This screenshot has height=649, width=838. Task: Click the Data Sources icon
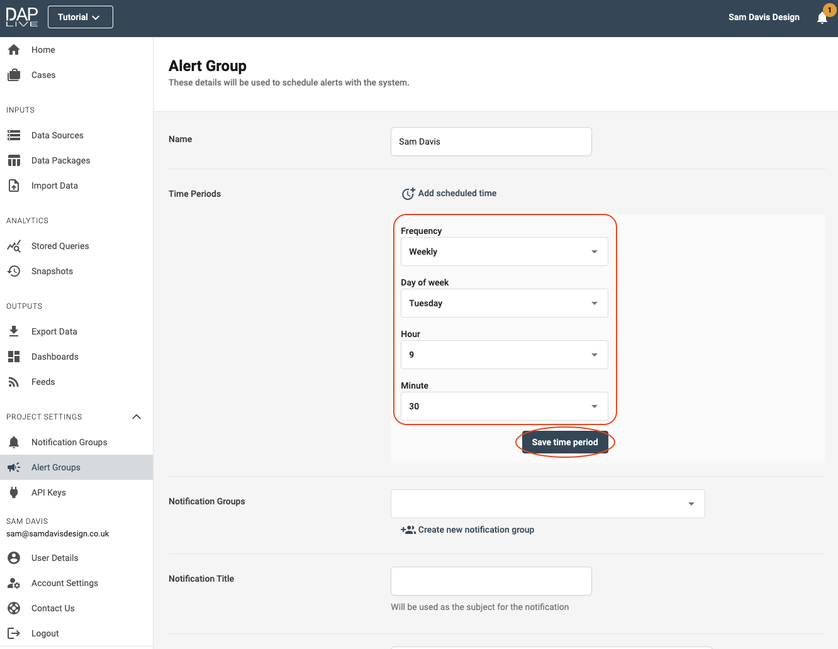[x=14, y=135]
